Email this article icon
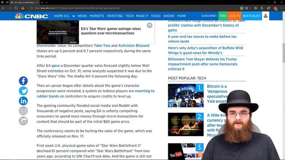Viewport: 285px width, 160px height. click(23, 111)
